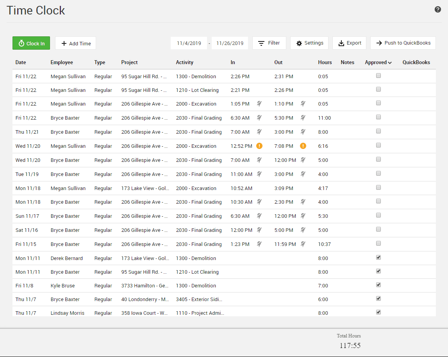The height and width of the screenshot is (357, 448).
Task: Click GPS icon beside 7:00 AM Wed 11/20
Action: pos(259,160)
